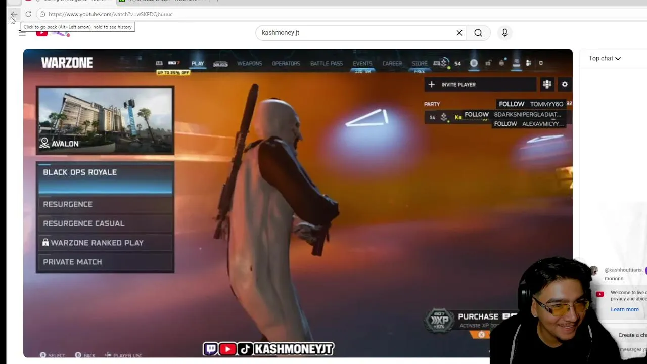Click the WARZONE logo title
This screenshot has height=364, width=647.
[x=67, y=63]
